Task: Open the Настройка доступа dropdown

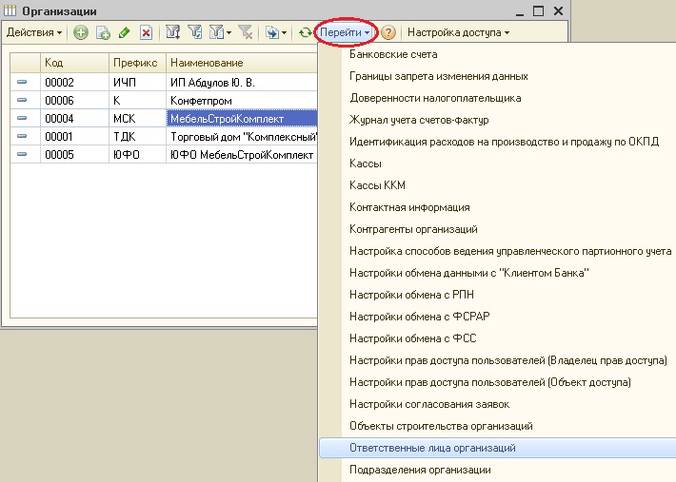Action: click(458, 32)
